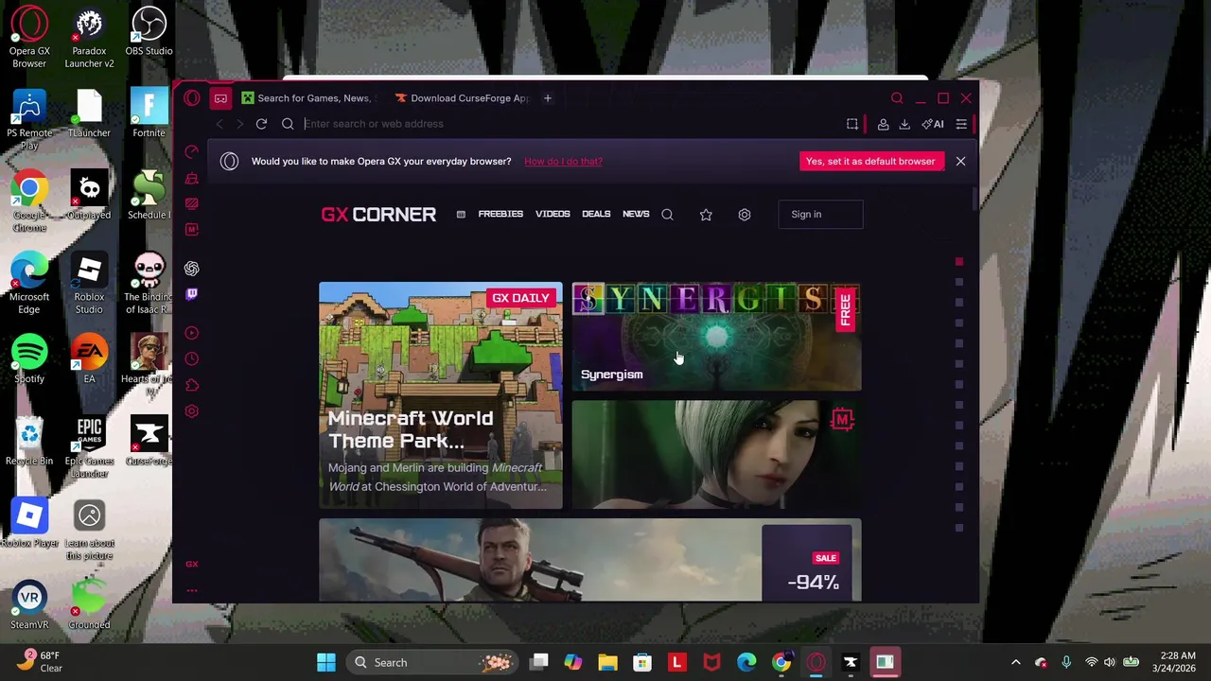Image resolution: width=1211 pixels, height=681 pixels.
Task: Show hidden tray icons chevron
Action: [x=1016, y=662]
